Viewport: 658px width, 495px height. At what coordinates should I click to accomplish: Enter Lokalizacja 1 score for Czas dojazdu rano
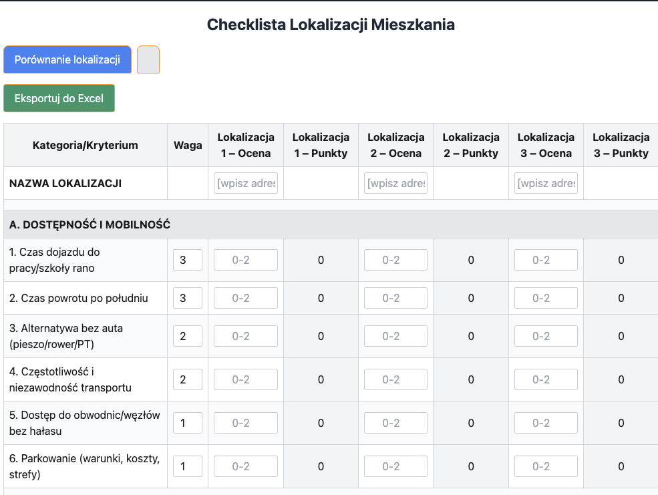(x=246, y=260)
